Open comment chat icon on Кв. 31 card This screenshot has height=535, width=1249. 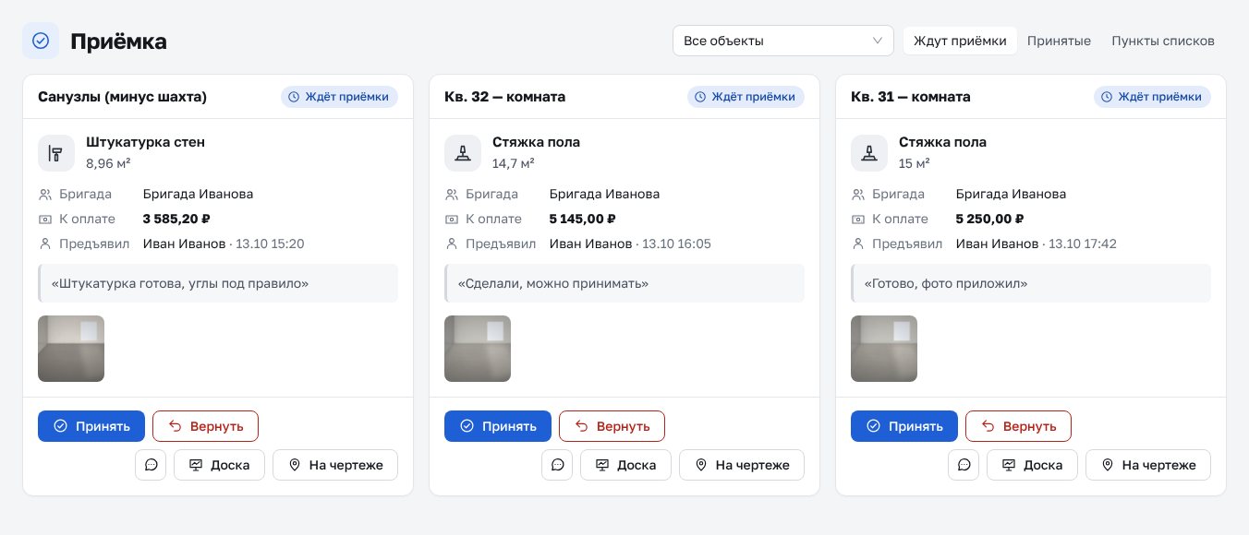964,465
